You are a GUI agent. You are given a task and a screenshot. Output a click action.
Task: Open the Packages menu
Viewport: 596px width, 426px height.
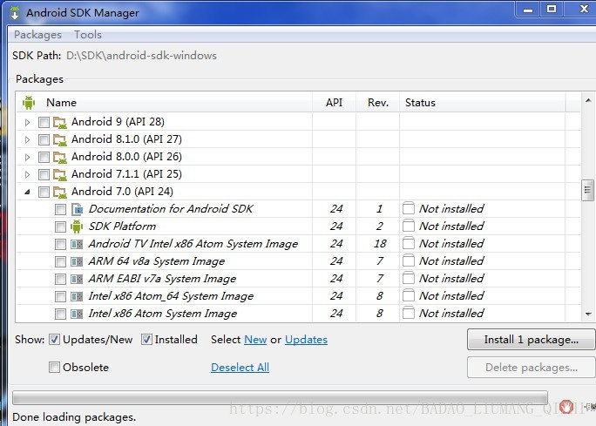coord(37,35)
